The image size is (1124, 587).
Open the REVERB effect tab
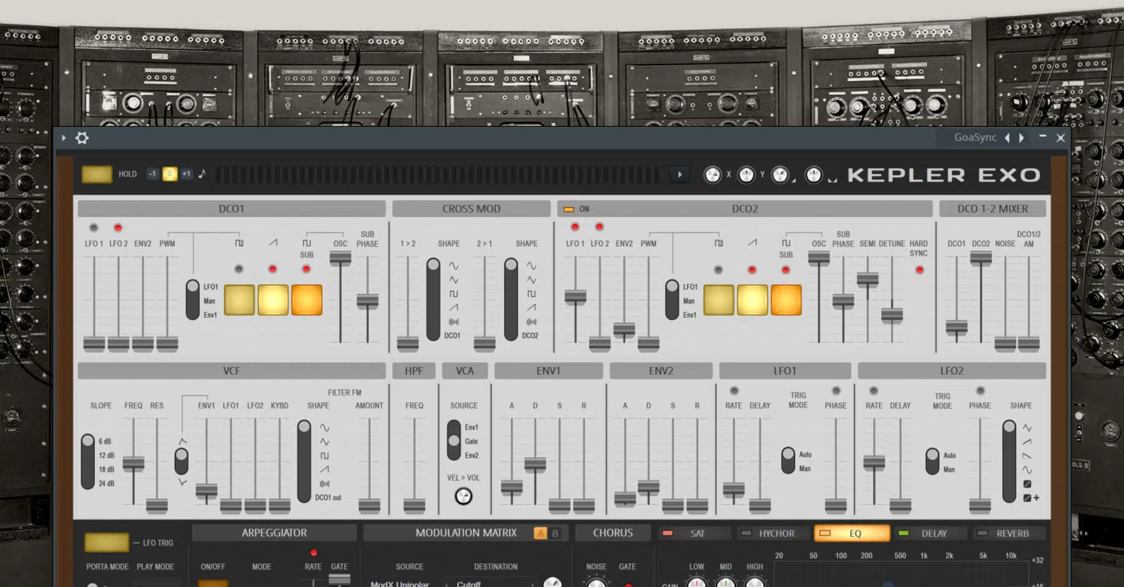(1009, 533)
